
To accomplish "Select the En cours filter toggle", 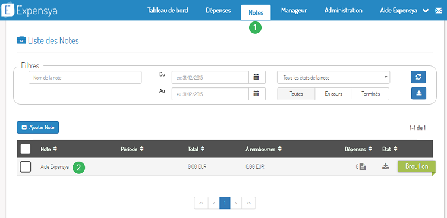I will click(333, 94).
